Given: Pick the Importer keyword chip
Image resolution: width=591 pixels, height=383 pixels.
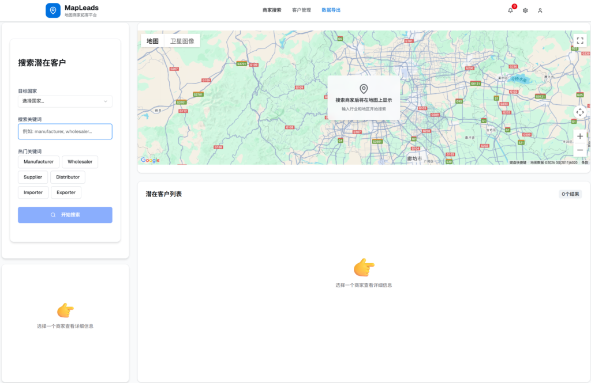Looking at the screenshot, I should coord(33,192).
